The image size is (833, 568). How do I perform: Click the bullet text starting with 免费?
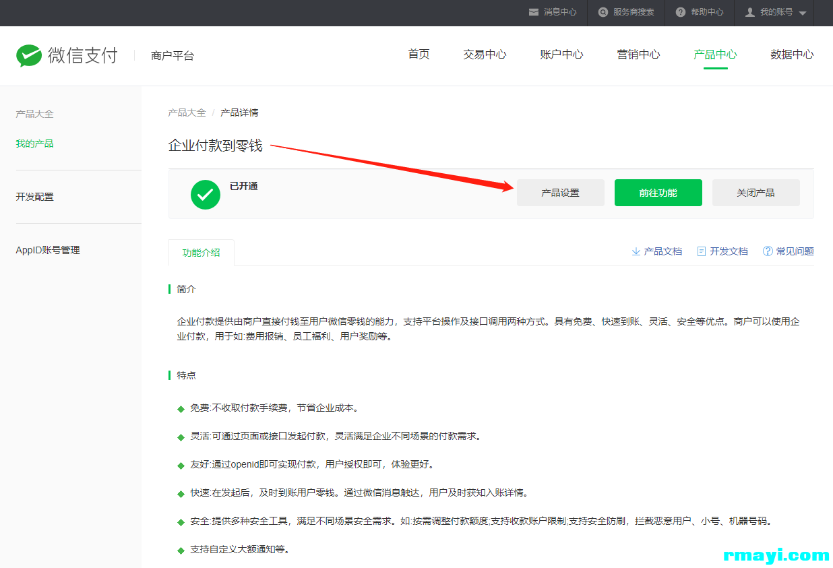pos(274,408)
